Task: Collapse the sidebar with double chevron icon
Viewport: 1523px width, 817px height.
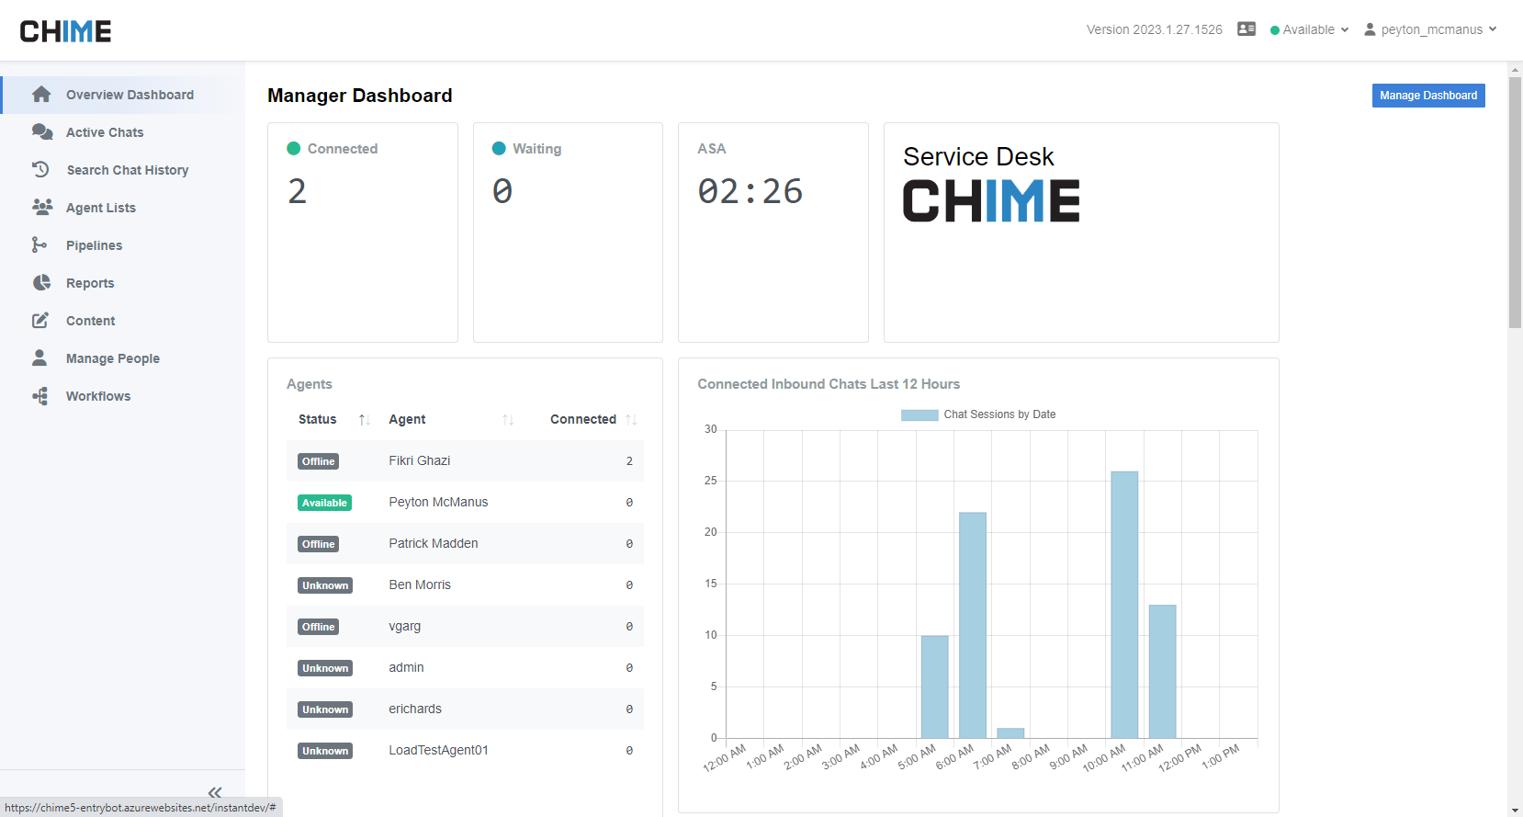Action: point(215,792)
